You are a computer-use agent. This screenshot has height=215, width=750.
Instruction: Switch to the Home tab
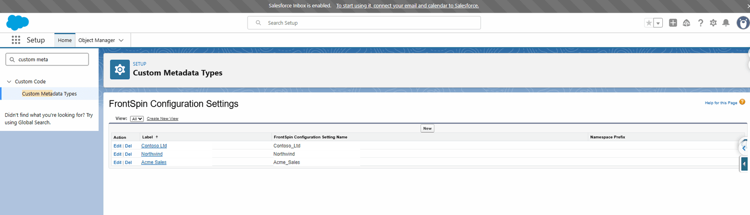coord(65,40)
